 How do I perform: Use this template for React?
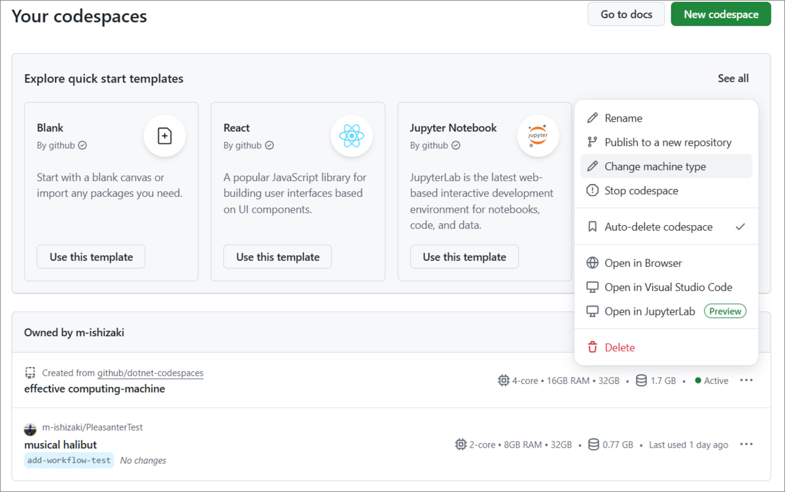click(278, 257)
